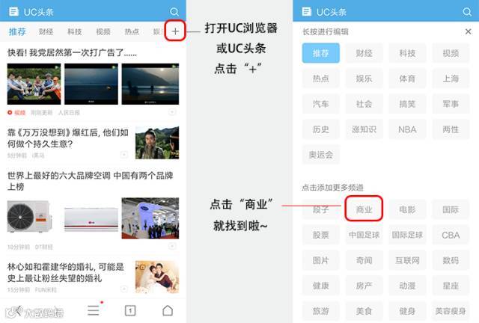Image resolution: width=479 pixels, height=323 pixels.
Task: Select the 热点 channel chip
Action: tap(321, 79)
